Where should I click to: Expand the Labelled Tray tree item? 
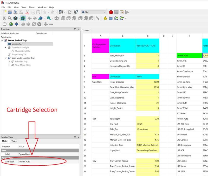pos(9,62)
